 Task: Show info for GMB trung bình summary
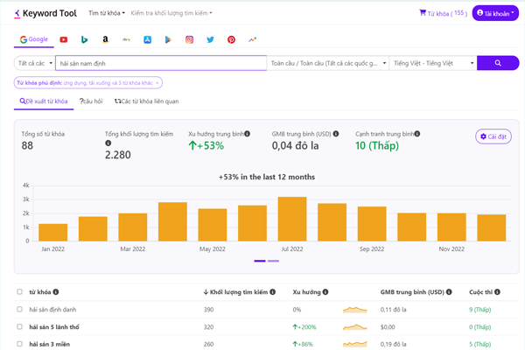[336, 134]
